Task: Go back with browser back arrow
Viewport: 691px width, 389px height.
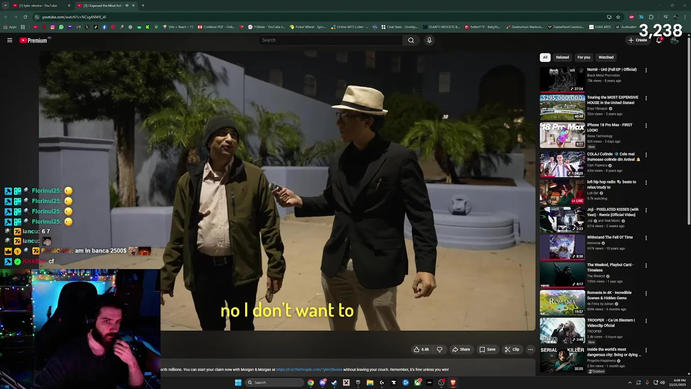Action: (x=5, y=17)
